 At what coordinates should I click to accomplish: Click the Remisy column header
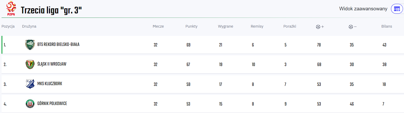[257, 26]
